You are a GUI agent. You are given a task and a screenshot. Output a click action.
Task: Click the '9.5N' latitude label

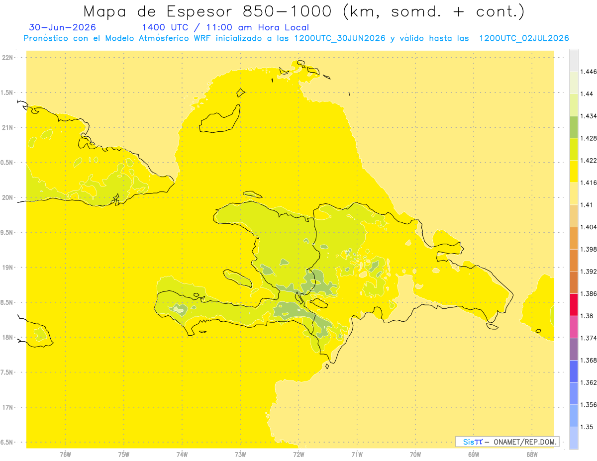coord(7,233)
